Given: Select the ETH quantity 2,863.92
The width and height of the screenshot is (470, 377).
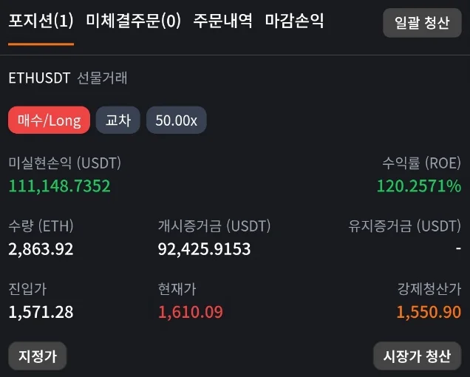Looking at the screenshot, I should point(41,249).
